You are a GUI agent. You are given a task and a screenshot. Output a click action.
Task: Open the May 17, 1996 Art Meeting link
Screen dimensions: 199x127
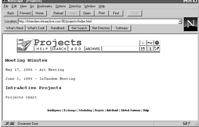35,70
